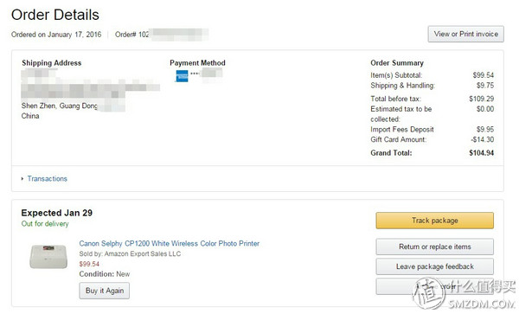Screen dimensions: 519x314
Task: Click the Import Fees Deposit line
Action: pos(432,130)
